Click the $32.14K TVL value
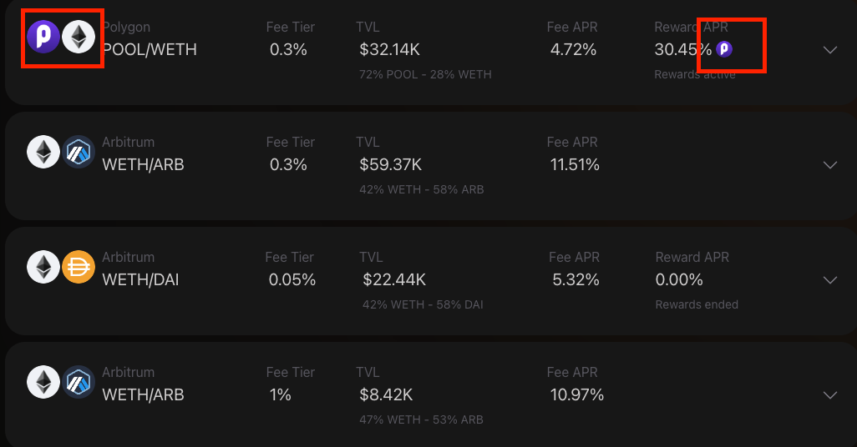This screenshot has width=857, height=447. click(389, 49)
